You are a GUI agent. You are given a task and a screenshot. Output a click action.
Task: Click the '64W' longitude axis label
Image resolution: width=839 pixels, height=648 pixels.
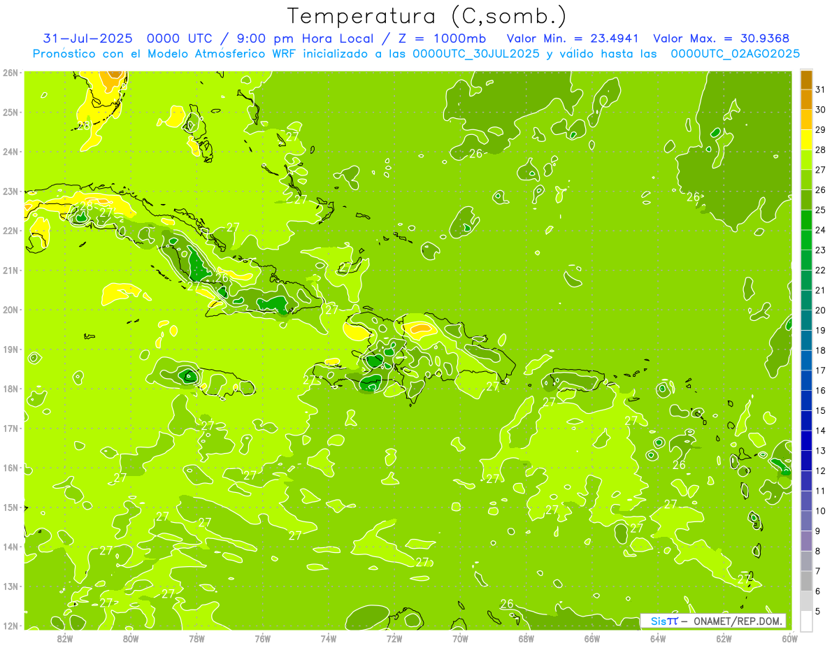pyautogui.click(x=658, y=638)
